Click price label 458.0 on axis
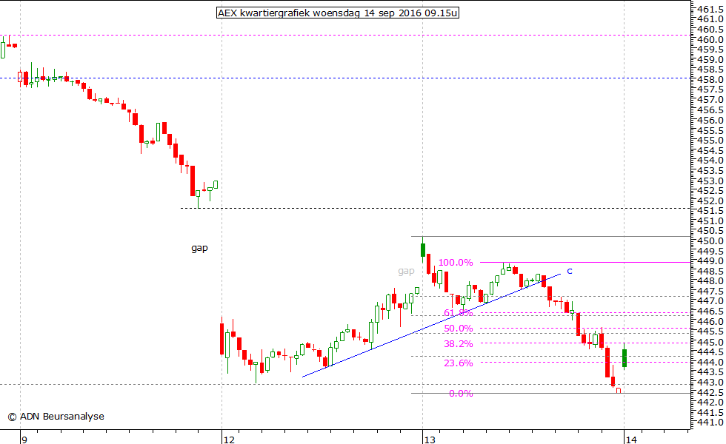Image resolution: width=726 pixels, height=444 pixels. point(710,80)
